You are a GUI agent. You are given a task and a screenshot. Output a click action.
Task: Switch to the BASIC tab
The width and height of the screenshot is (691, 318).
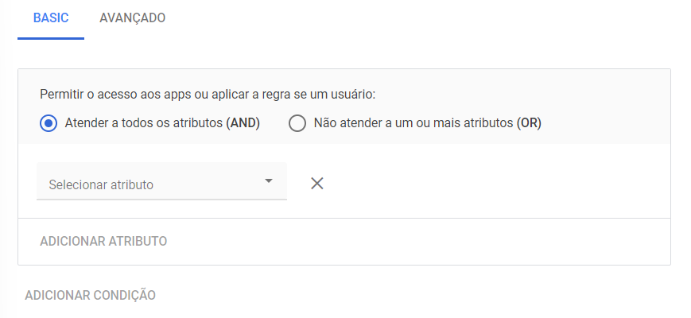(x=51, y=18)
